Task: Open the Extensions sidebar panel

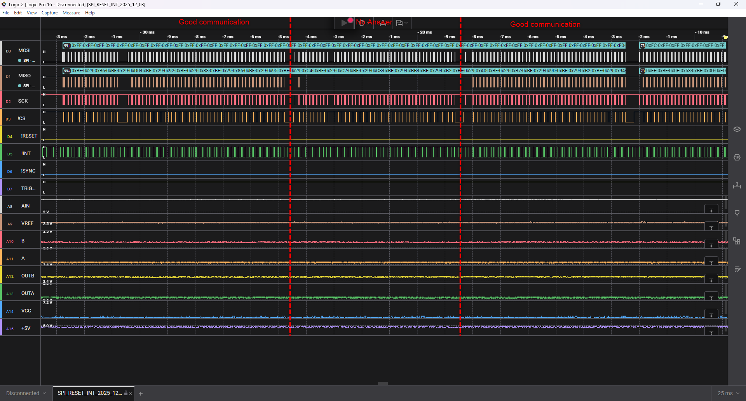Action: coord(737,241)
